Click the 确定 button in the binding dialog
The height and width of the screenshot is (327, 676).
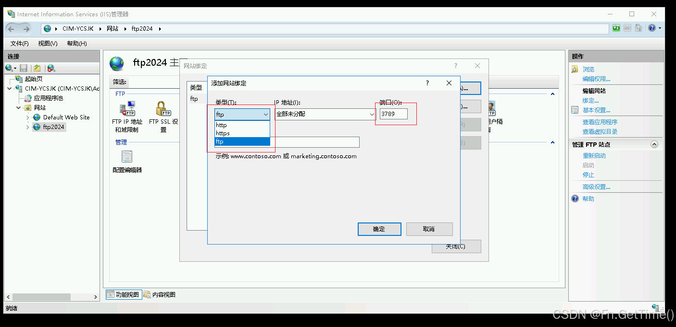pyautogui.click(x=379, y=229)
